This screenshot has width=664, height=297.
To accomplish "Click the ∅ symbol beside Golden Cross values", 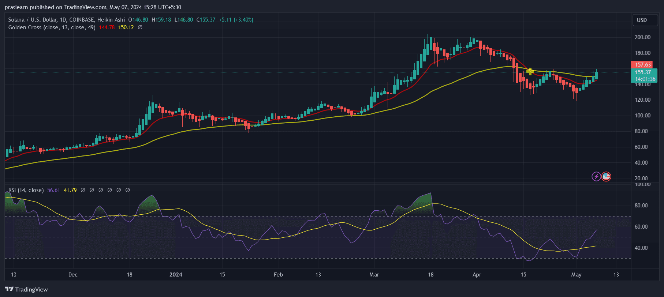I will (x=140, y=27).
